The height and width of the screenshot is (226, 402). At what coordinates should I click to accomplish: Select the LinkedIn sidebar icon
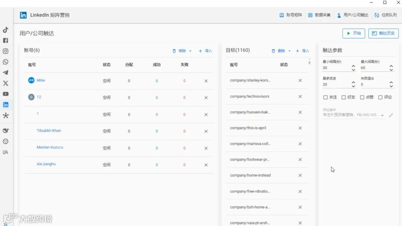[5, 105]
